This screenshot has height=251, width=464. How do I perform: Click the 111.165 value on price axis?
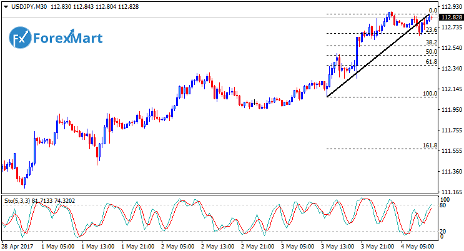click(x=451, y=192)
